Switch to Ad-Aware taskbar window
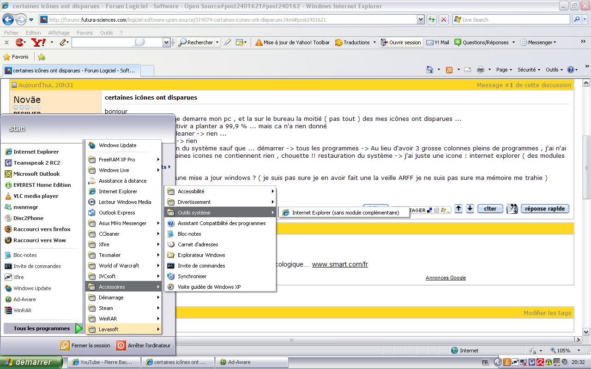This screenshot has width=591, height=369. coord(252,362)
